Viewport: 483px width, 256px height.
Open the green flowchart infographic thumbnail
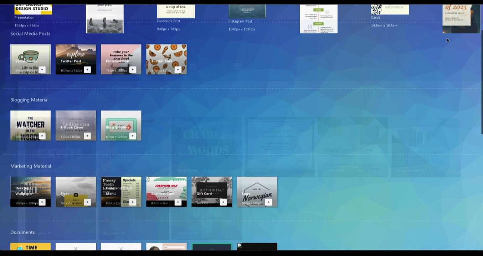tap(319, 18)
